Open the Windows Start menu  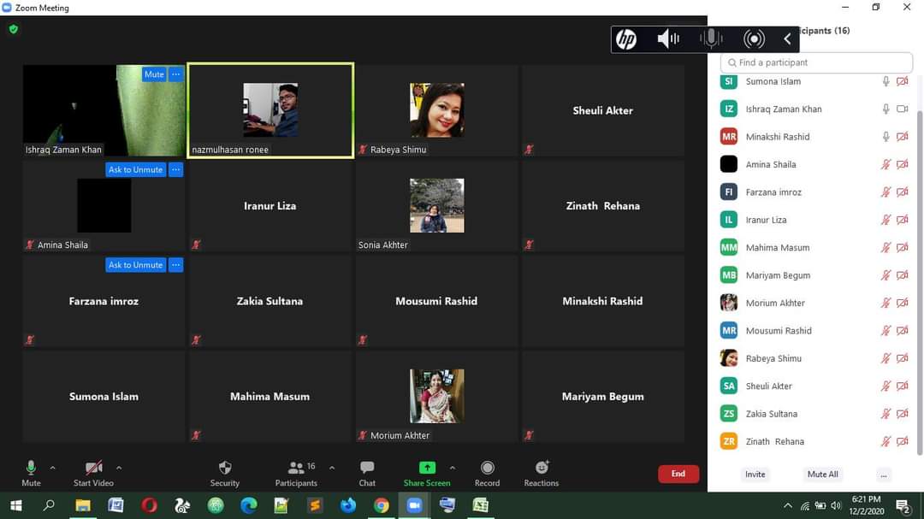[16, 505]
